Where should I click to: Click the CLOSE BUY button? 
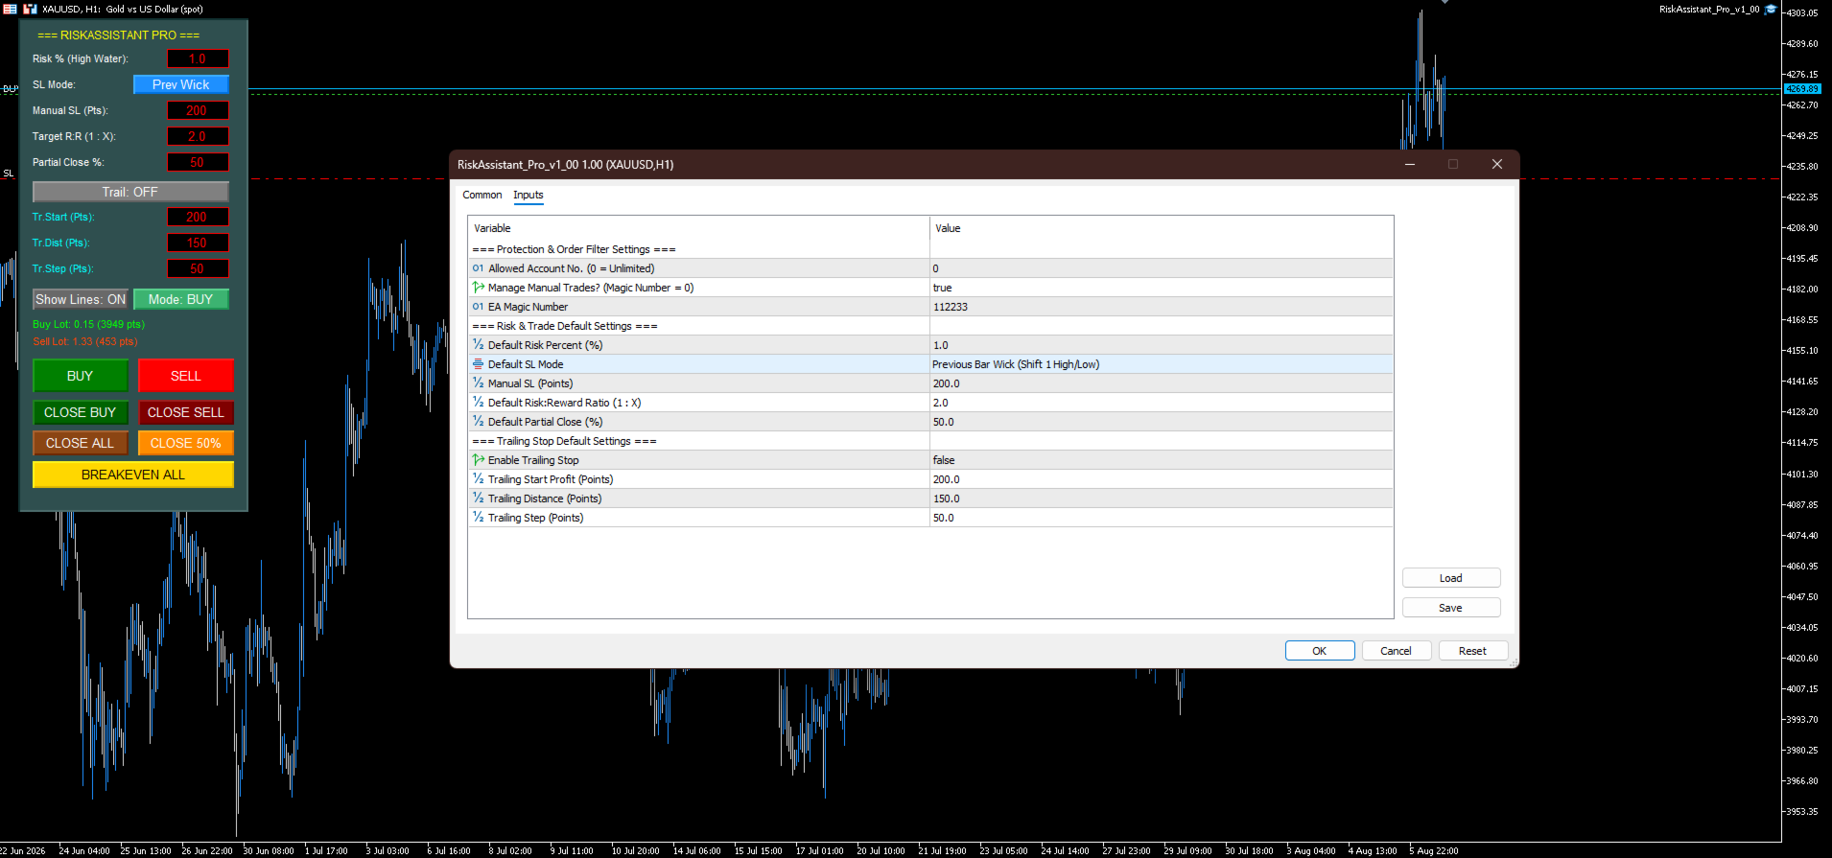click(81, 412)
